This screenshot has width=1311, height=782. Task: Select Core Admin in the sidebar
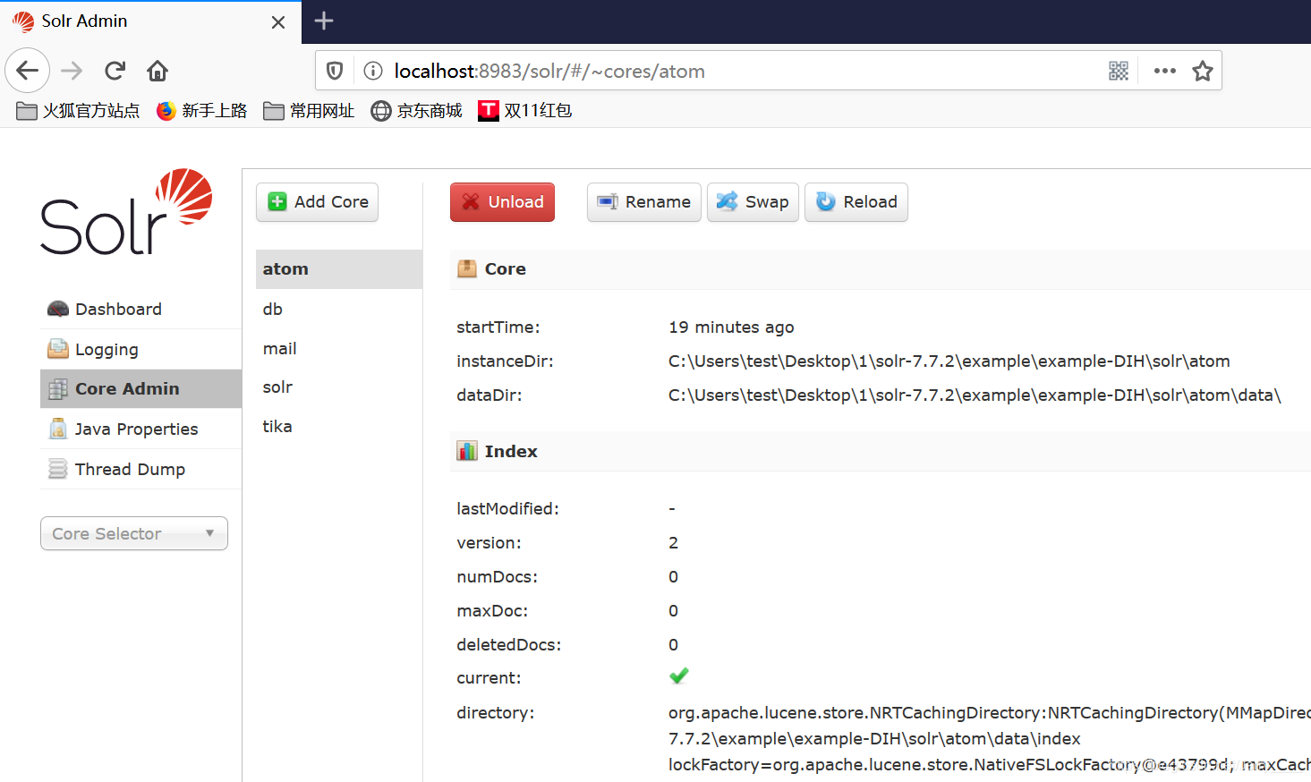pos(141,388)
